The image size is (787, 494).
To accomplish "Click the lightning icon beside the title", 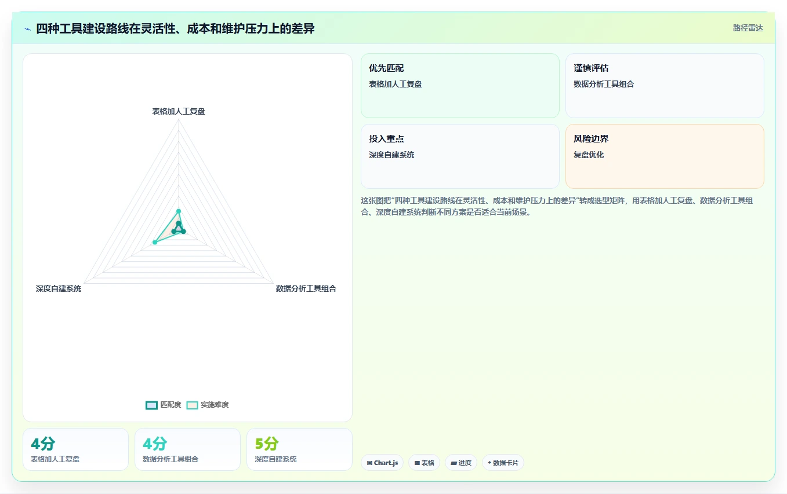I will (27, 29).
